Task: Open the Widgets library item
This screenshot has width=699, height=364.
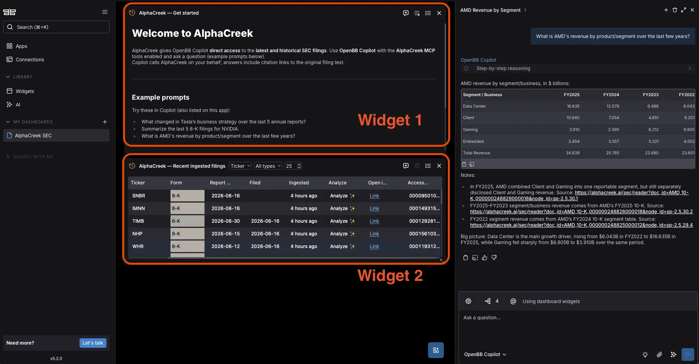Action: (x=25, y=91)
